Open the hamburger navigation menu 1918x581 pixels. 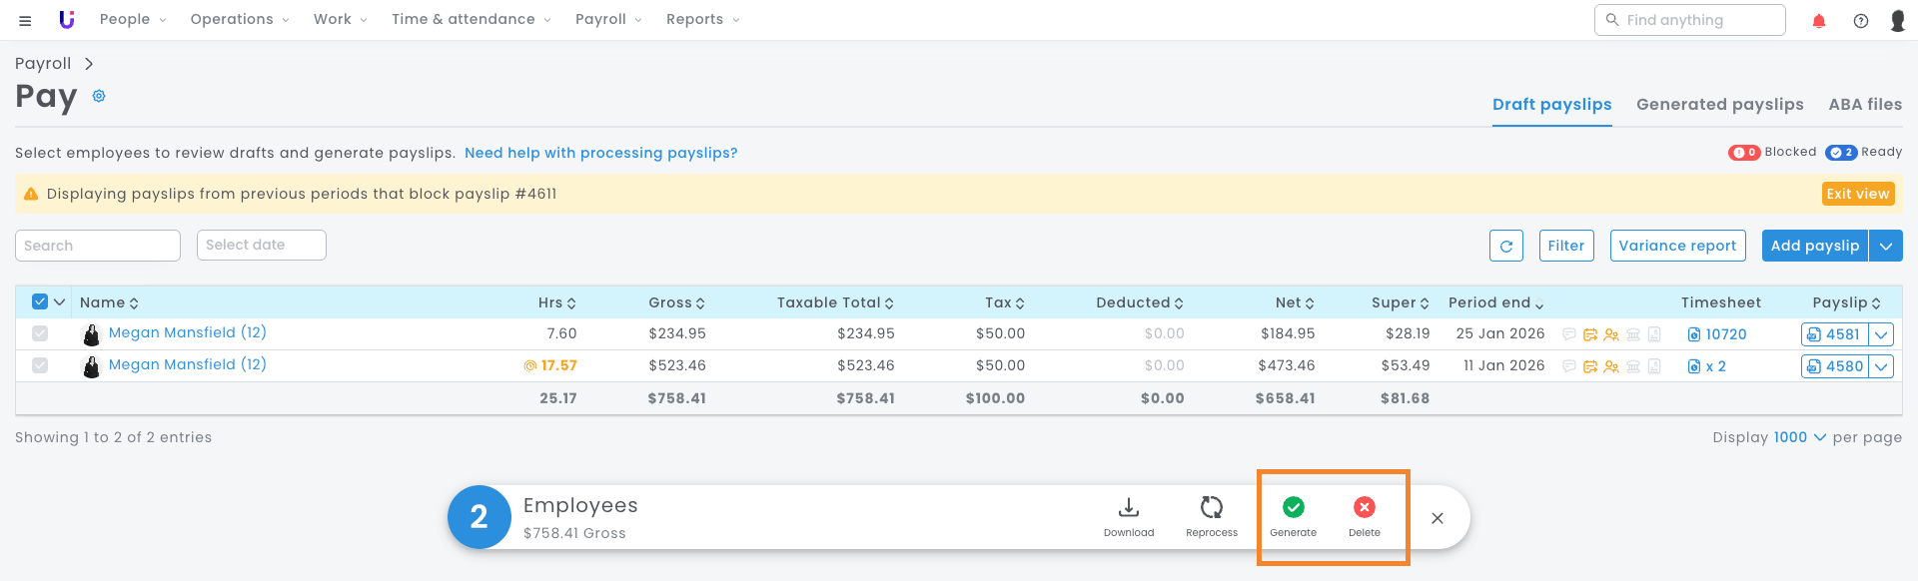click(25, 20)
